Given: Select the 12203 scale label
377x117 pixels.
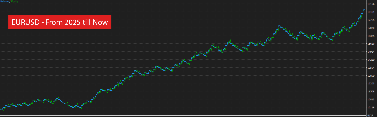Looking at the screenshot, I should (x=371, y=83).
